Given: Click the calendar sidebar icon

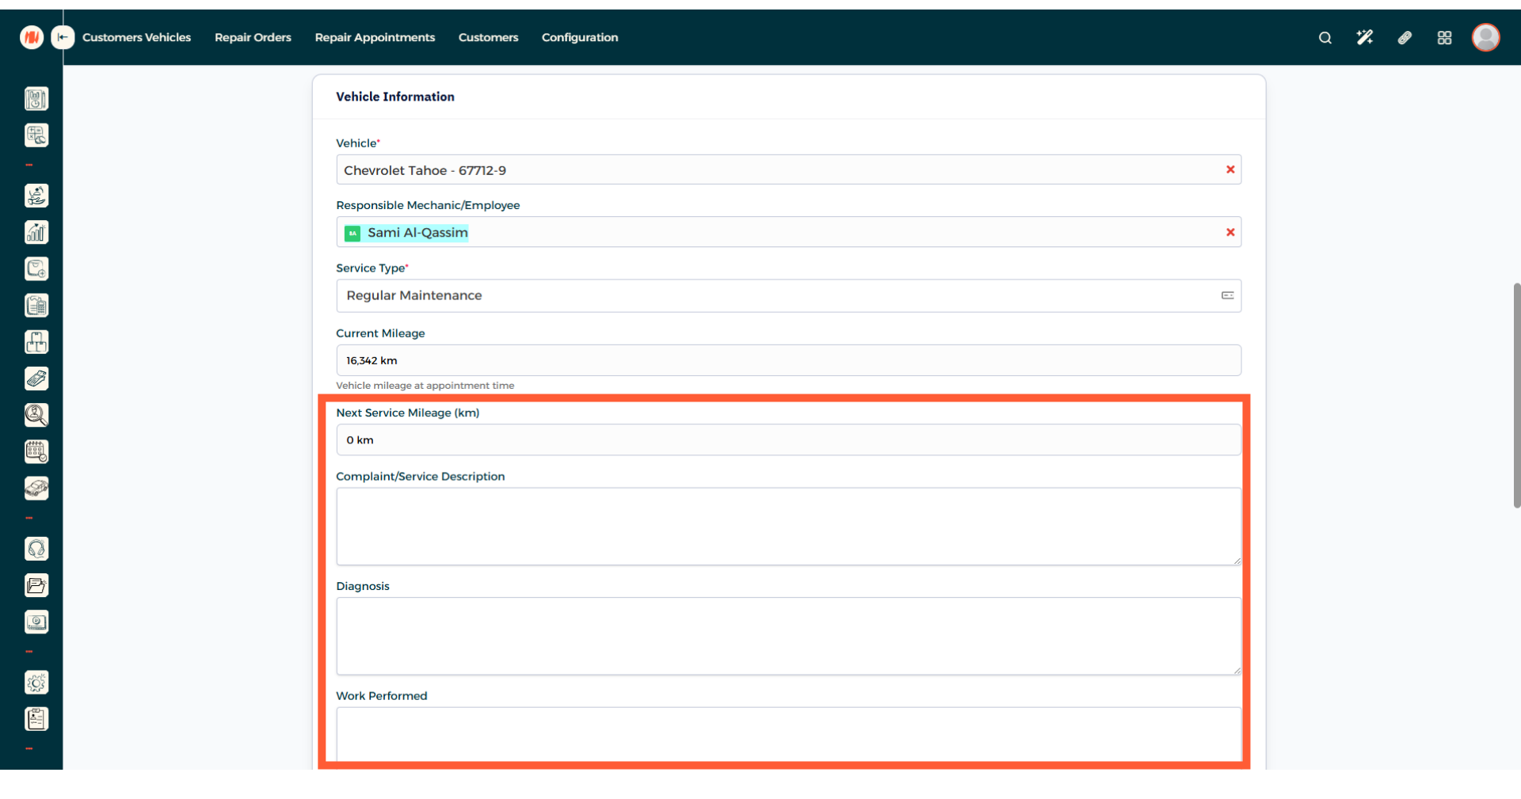Looking at the screenshot, I should pyautogui.click(x=36, y=451).
